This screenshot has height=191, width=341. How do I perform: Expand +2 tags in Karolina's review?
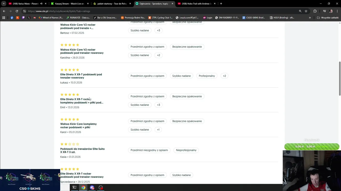[x=159, y=55]
